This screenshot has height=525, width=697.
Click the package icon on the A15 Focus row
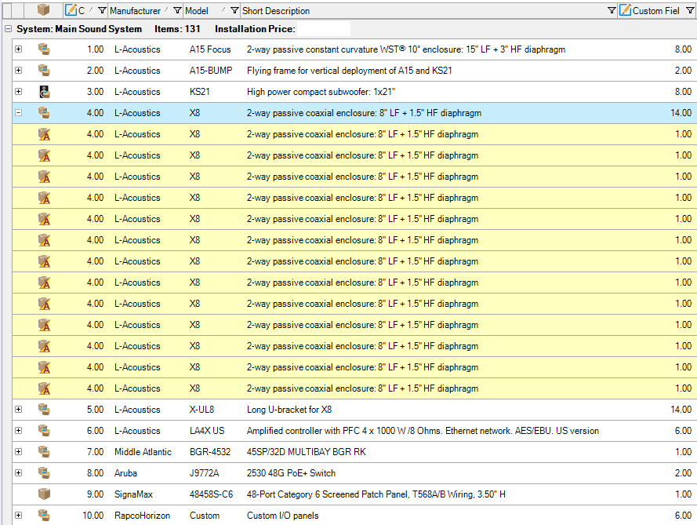tap(44, 49)
